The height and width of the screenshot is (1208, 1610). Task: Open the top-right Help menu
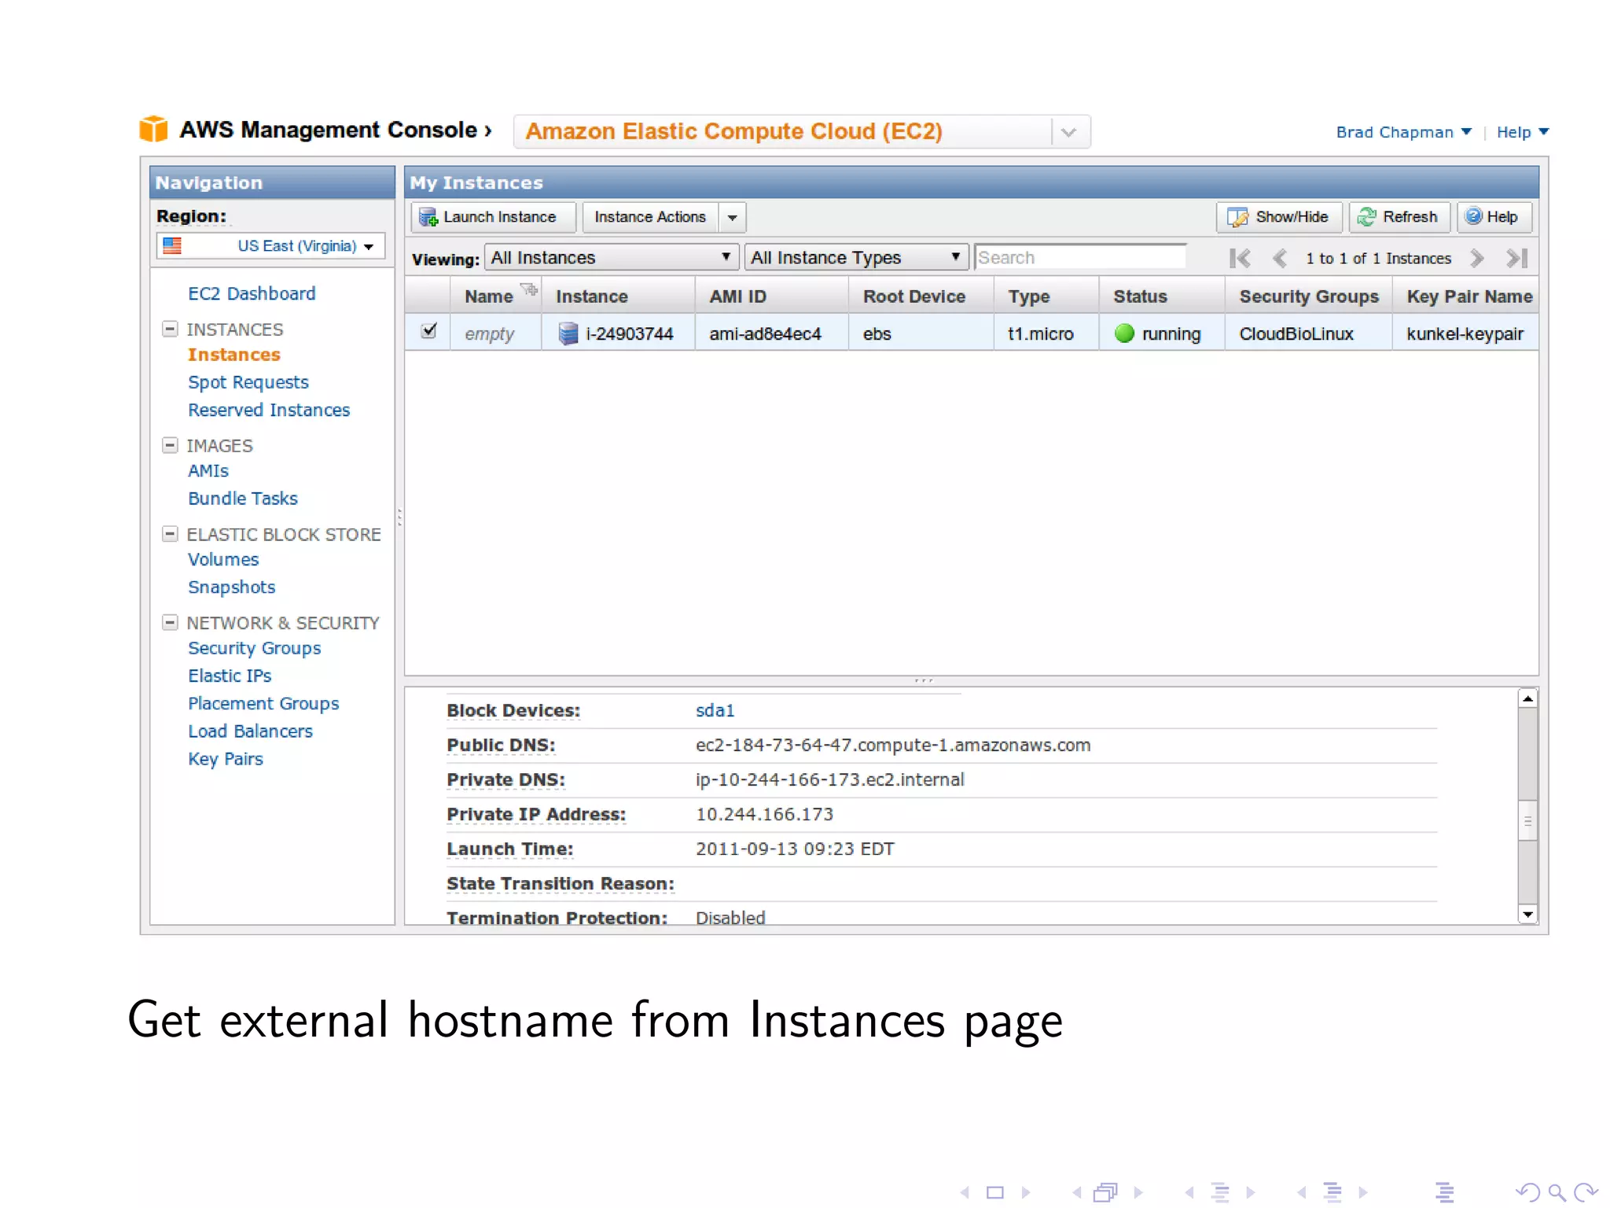pyautogui.click(x=1522, y=132)
